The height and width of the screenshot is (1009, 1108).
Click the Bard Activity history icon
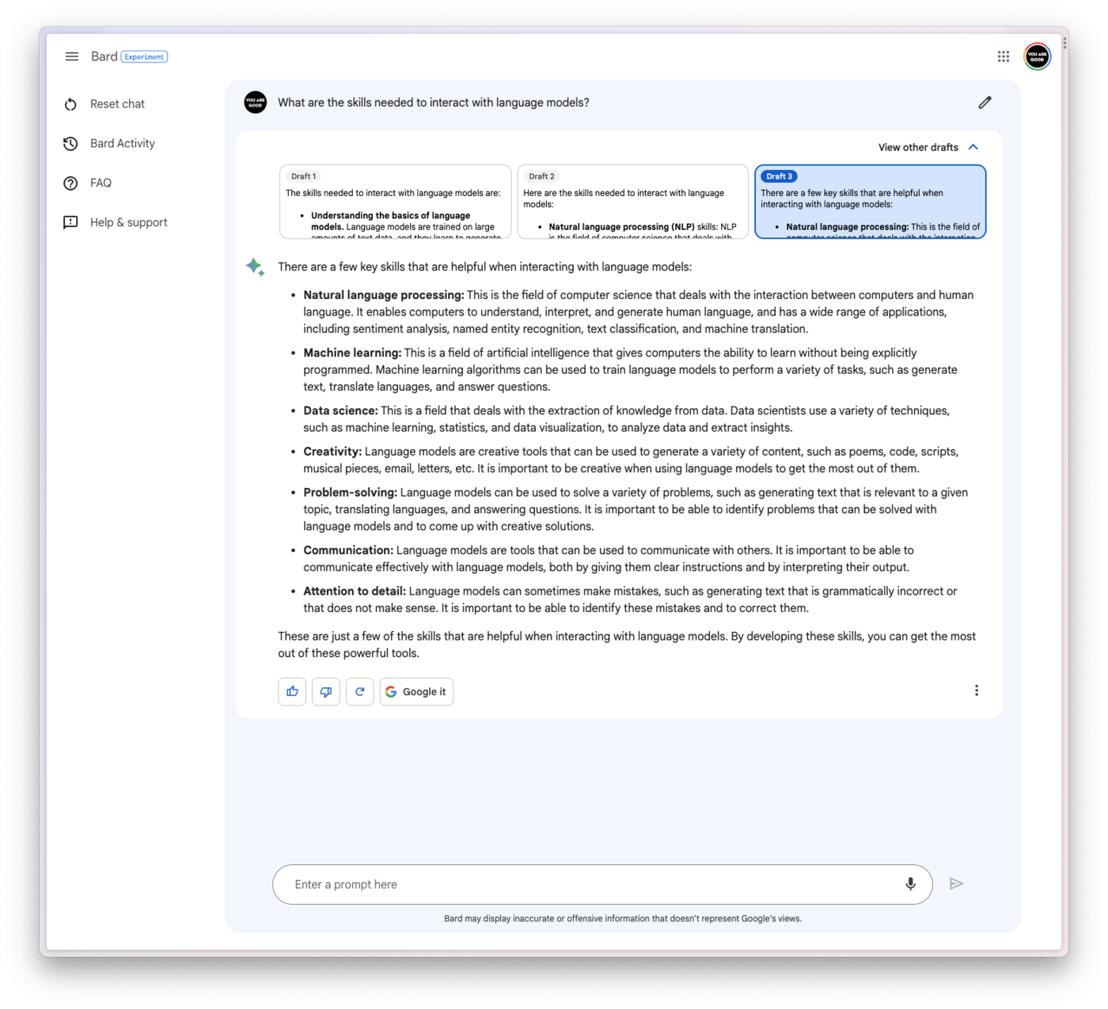70,143
